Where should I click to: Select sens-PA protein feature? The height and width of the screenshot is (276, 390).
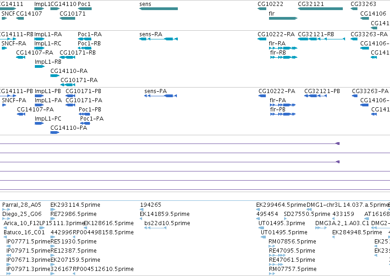pos(161,96)
